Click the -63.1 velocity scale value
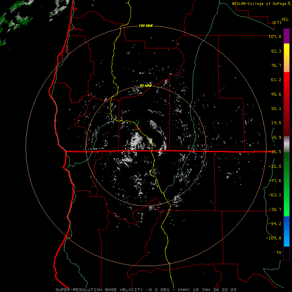Viewport: 292px width, 292px height. click(x=275, y=195)
